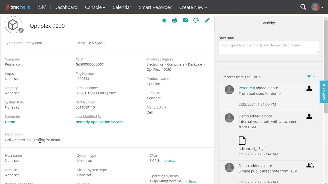Click the public people icon on Simple public note
This screenshot has height=184, width=328.
click(x=310, y=166)
